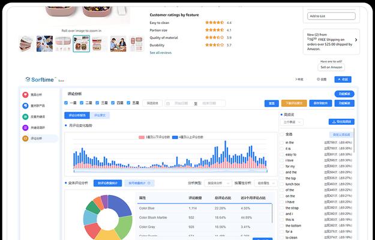Toggle the pink 3-star-and-below legend swatch
This screenshot has height=240, width=375.
(x=142, y=137)
